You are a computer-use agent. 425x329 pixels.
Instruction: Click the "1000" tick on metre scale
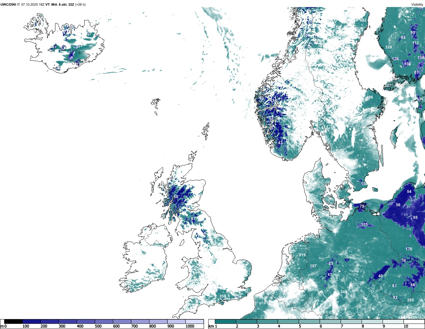[190, 326]
